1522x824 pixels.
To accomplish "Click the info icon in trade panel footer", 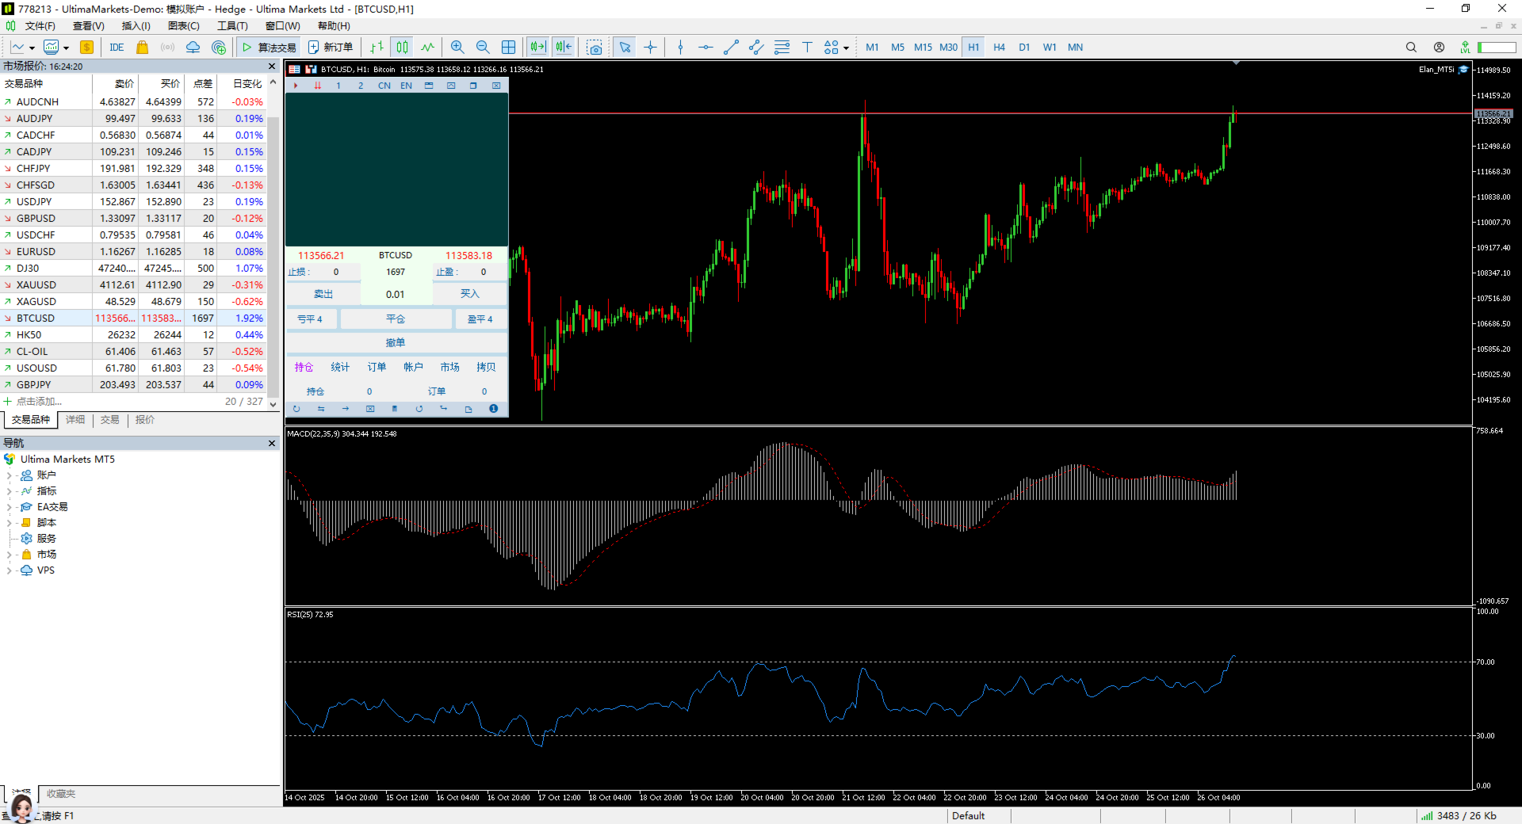I will [493, 409].
